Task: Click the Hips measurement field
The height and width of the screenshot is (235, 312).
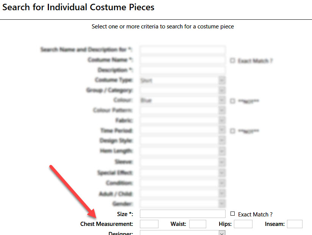Action: [243, 224]
